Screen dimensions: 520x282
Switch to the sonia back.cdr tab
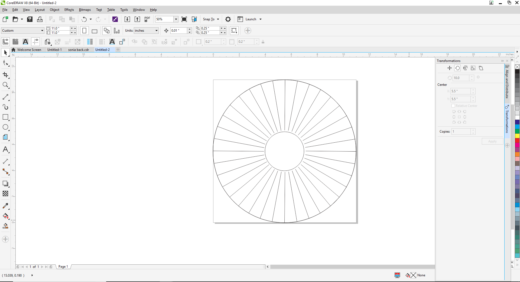[x=79, y=50]
